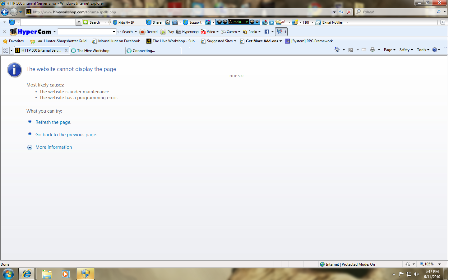Open Windows Media Player from taskbar

coord(66,274)
